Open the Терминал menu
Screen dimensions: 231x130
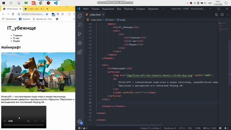pos(153,9)
